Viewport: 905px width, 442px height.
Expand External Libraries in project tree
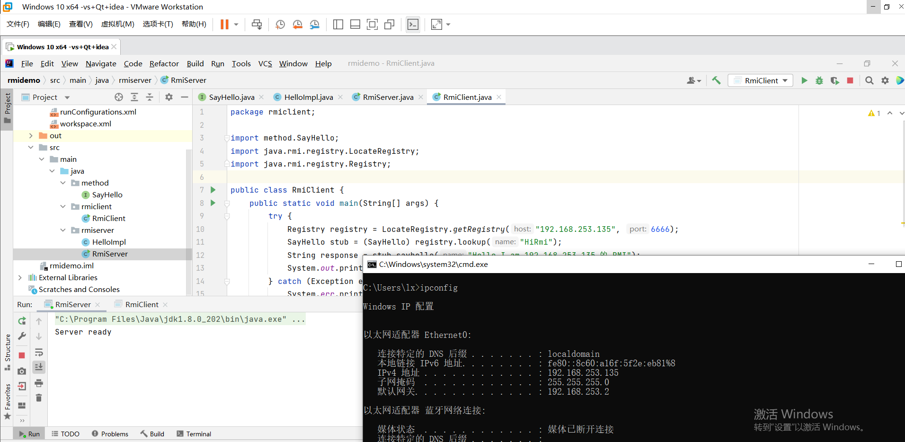pyautogui.click(x=20, y=278)
